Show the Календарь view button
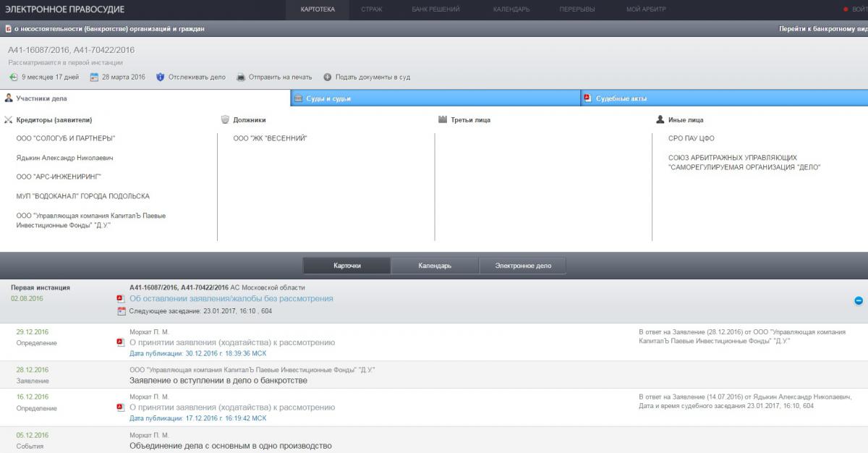 (435, 266)
